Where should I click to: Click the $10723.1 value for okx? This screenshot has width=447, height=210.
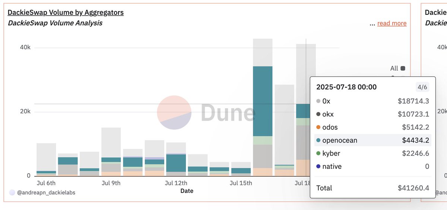point(413,114)
